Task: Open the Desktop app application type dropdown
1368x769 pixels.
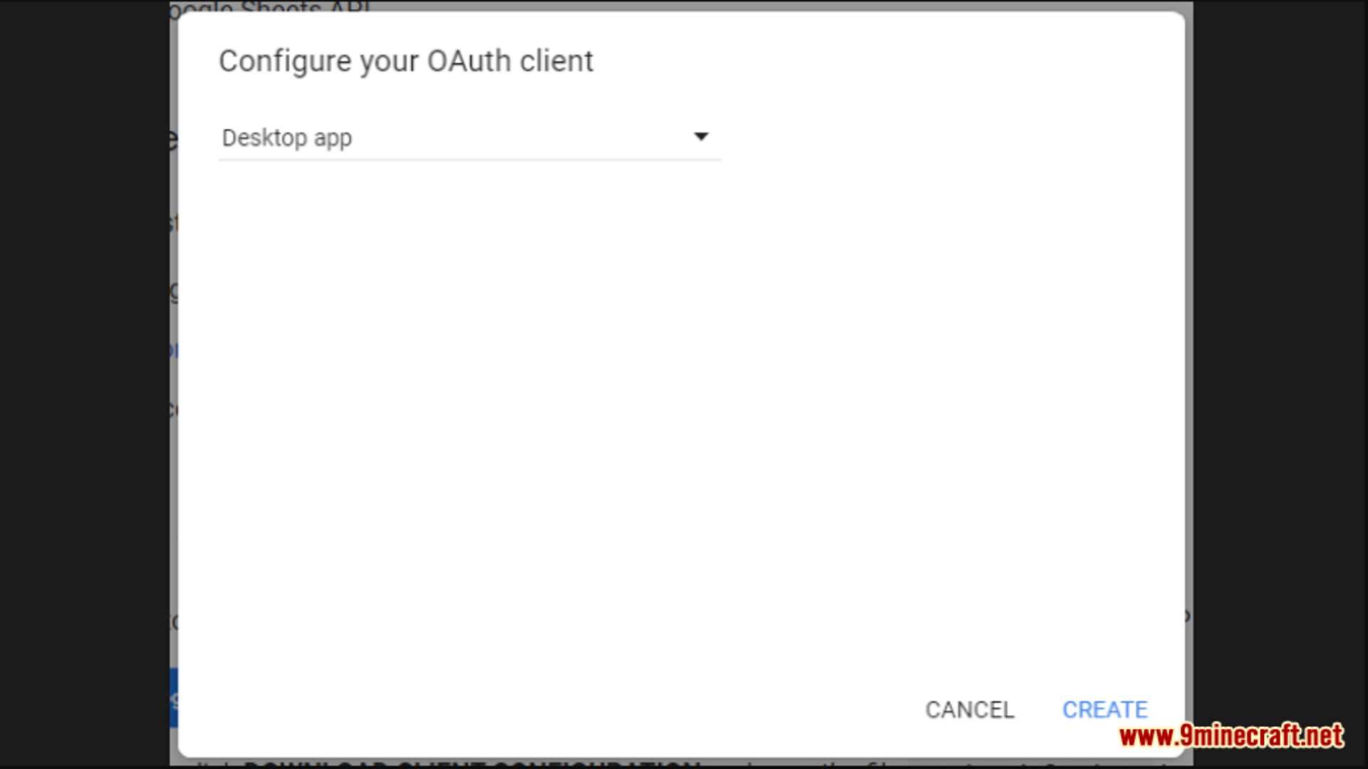Action: point(470,137)
